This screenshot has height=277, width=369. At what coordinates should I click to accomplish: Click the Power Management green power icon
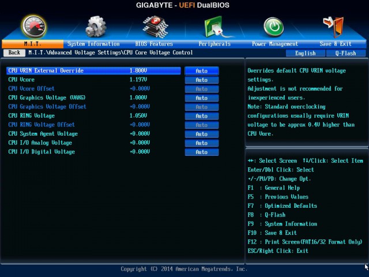click(x=273, y=27)
